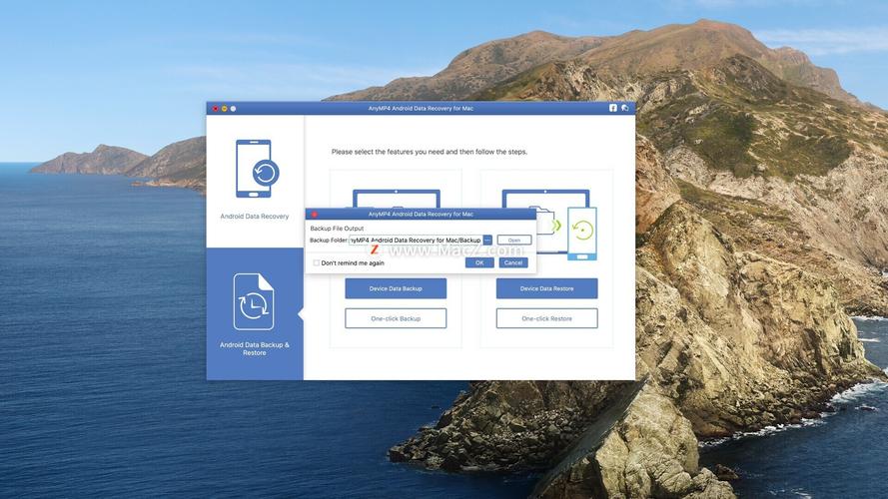Select Android Data Backup & Restore sidebar icon
Image resolution: width=888 pixels, height=499 pixels.
[x=254, y=301]
